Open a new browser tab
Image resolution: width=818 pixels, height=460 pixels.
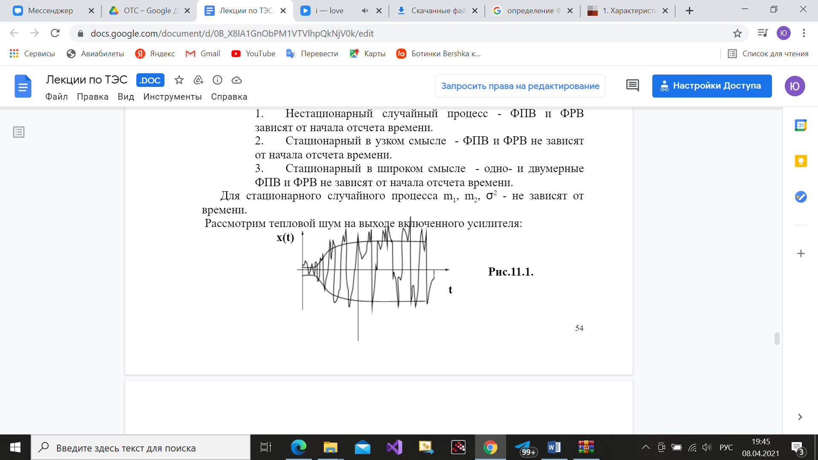click(689, 11)
